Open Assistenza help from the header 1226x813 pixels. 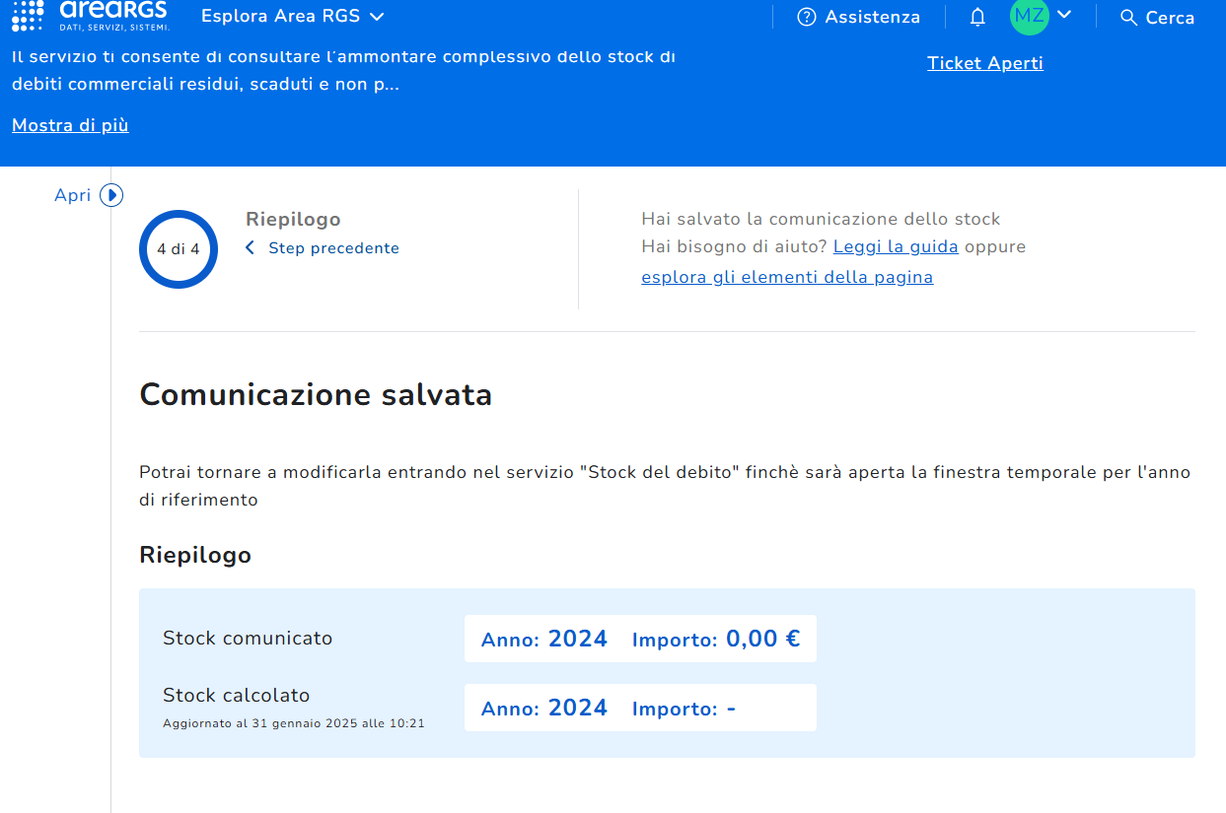tap(858, 17)
